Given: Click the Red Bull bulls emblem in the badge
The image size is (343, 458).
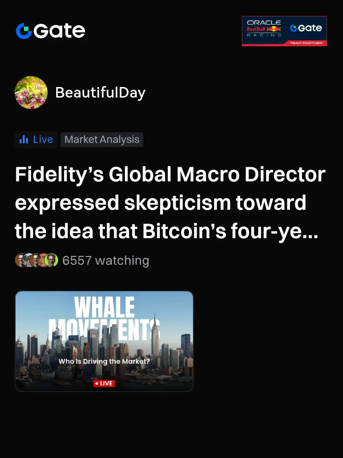Looking at the screenshot, I should (x=274, y=29).
